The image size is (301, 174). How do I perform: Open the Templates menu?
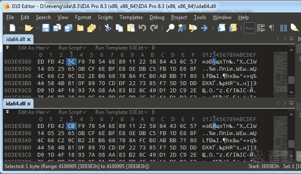(x=131, y=17)
